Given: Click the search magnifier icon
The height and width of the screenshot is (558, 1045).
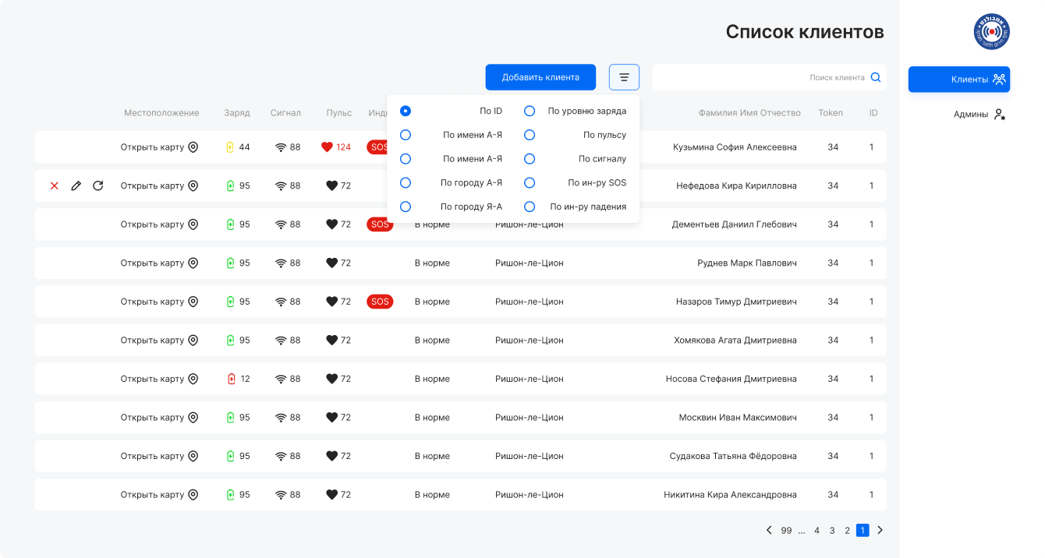Looking at the screenshot, I should [x=875, y=77].
